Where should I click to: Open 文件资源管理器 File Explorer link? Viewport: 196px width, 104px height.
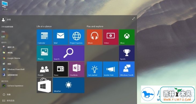(x=7, y=27)
